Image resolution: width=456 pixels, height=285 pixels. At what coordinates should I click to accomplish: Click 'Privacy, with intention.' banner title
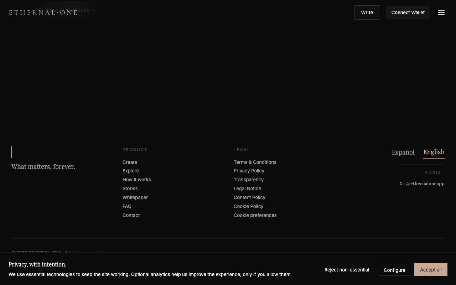coord(37,264)
